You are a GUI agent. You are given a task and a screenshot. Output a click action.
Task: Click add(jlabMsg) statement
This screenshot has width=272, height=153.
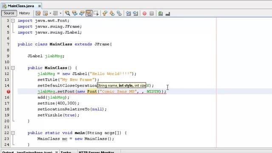pos(54,97)
